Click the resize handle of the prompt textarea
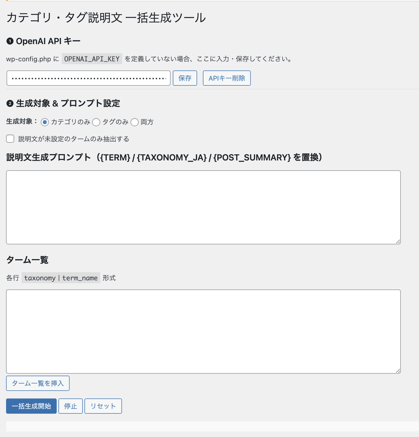419x437 pixels. pyautogui.click(x=398, y=242)
